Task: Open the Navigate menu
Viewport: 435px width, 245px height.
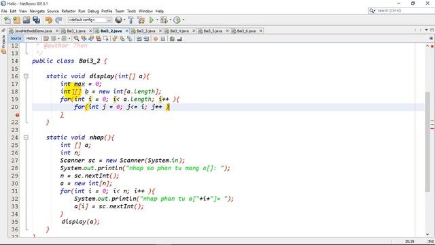Action: pos(37,11)
